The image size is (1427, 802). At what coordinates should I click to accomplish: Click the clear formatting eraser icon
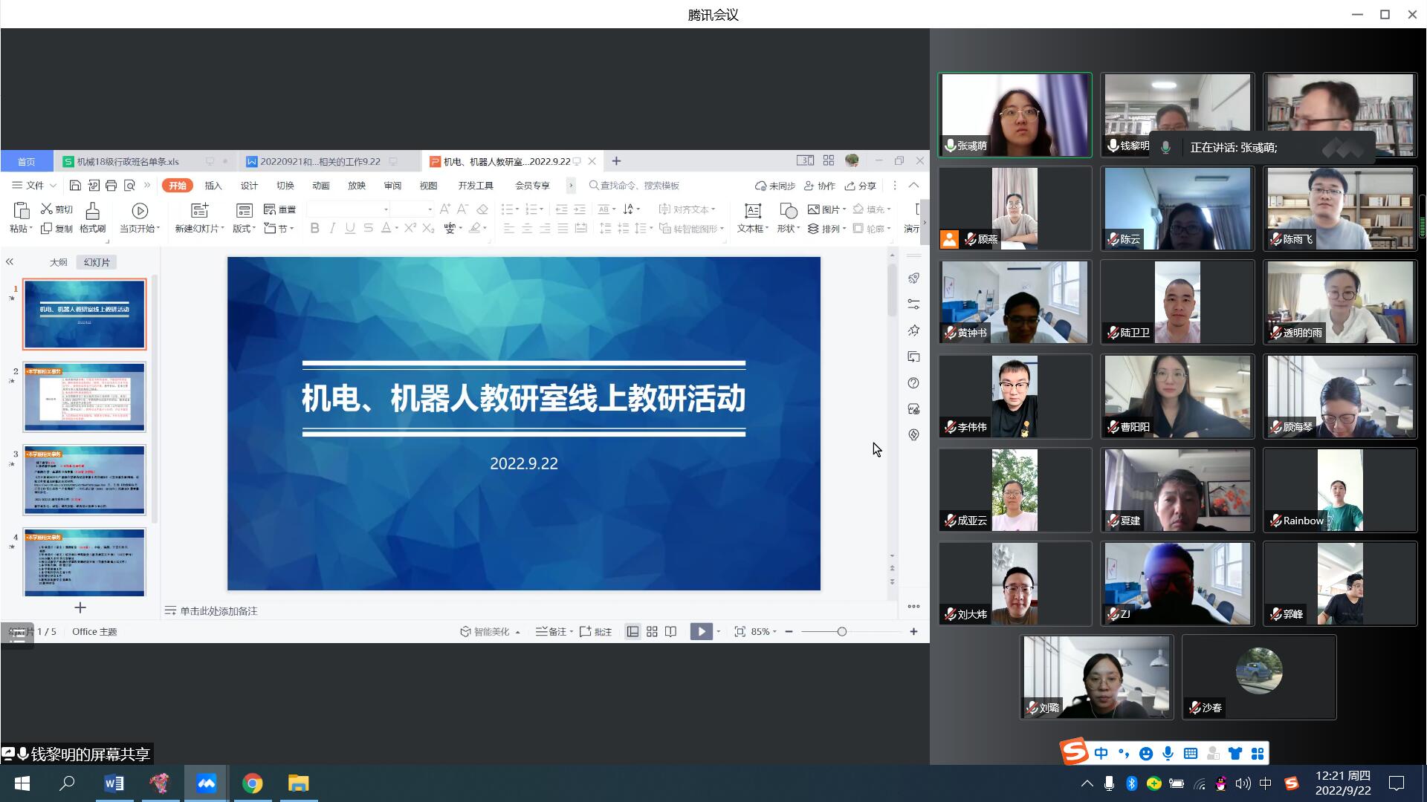482,209
